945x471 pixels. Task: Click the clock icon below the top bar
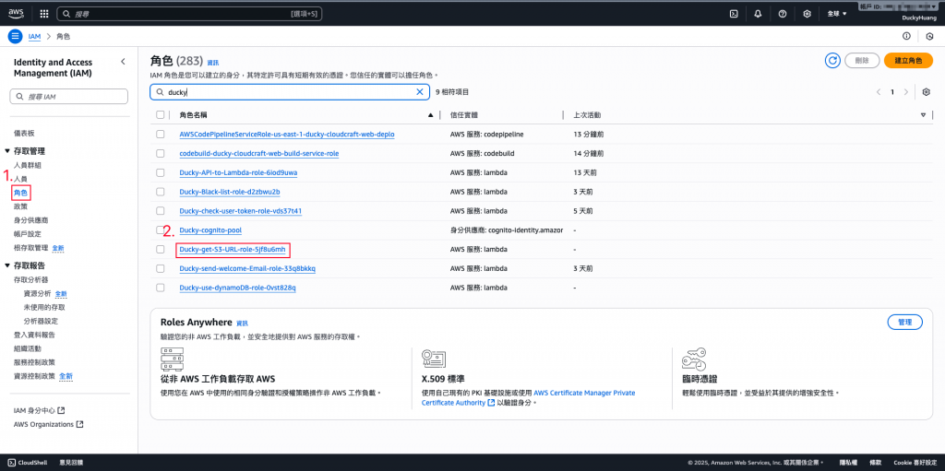click(930, 36)
